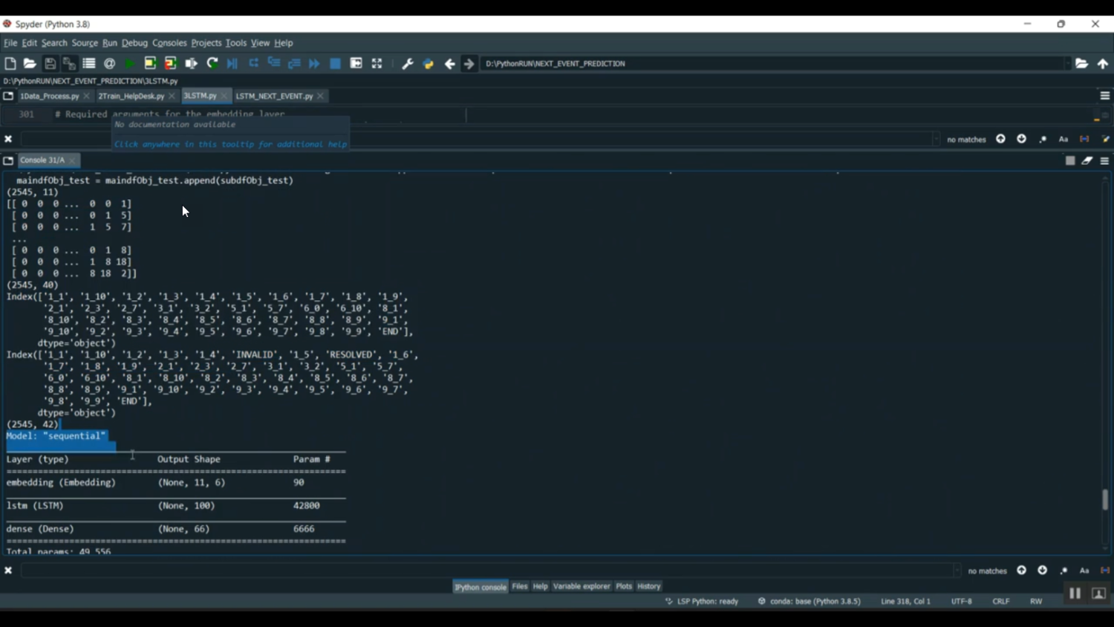Image resolution: width=1114 pixels, height=627 pixels.
Task: Open the console options hamburger menu
Action: [1104, 160]
